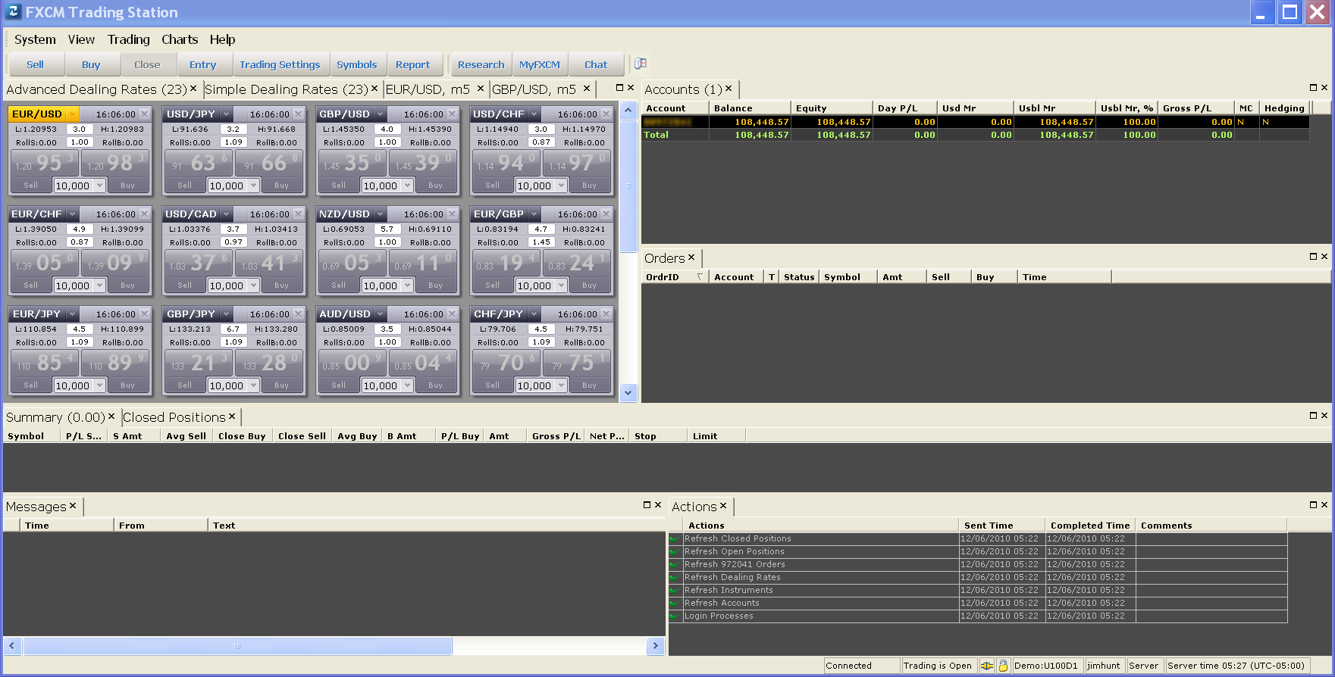The height and width of the screenshot is (677, 1335).
Task: Close the GBP/USD, m5 chart tab
Action: (x=587, y=89)
